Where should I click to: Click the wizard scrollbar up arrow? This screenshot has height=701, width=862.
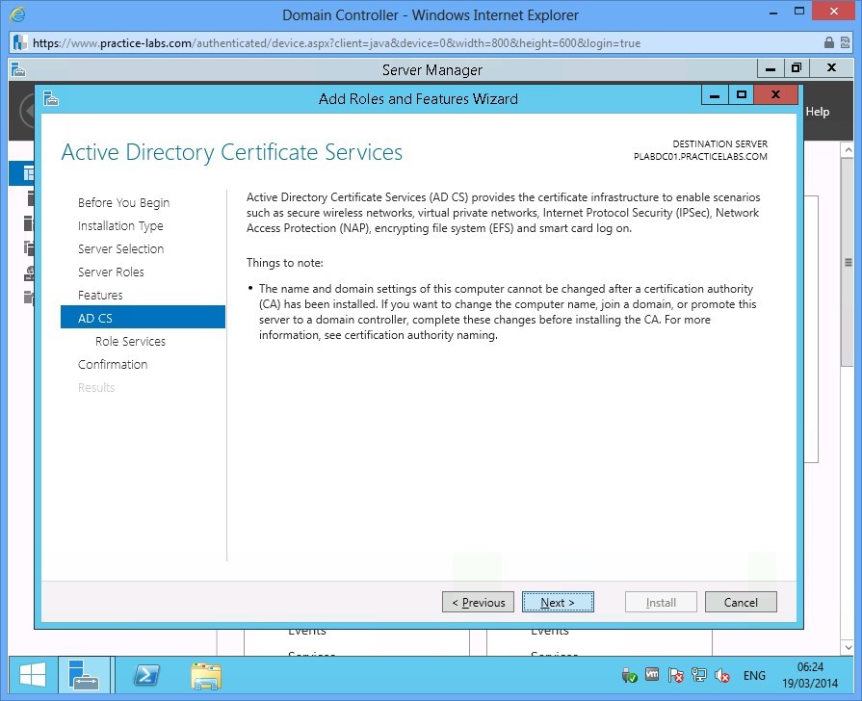pyautogui.click(x=848, y=149)
